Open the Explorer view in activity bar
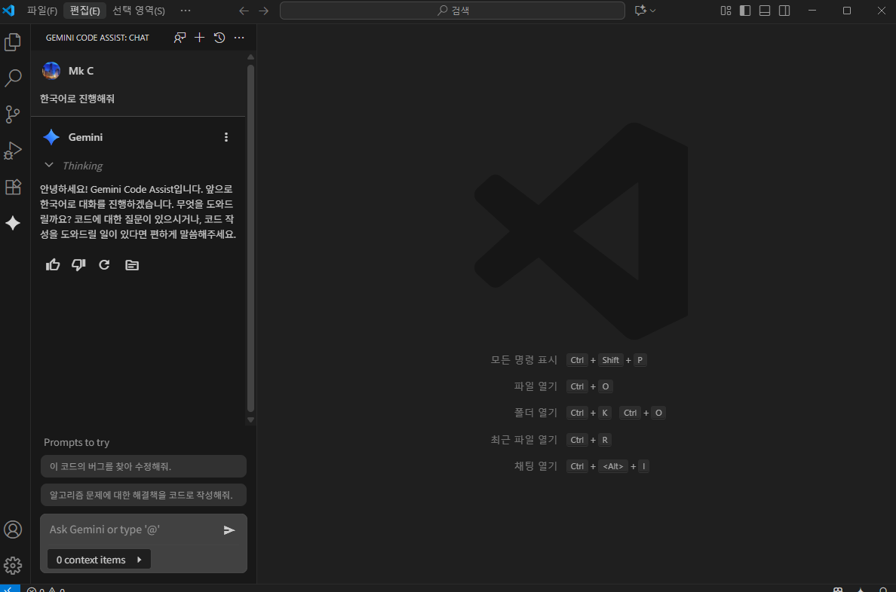Image resolution: width=896 pixels, height=592 pixels. (13, 41)
